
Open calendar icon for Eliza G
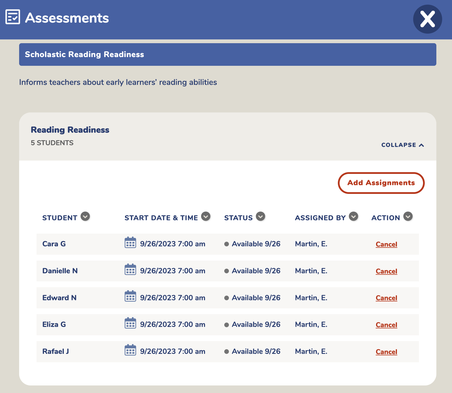click(x=130, y=323)
